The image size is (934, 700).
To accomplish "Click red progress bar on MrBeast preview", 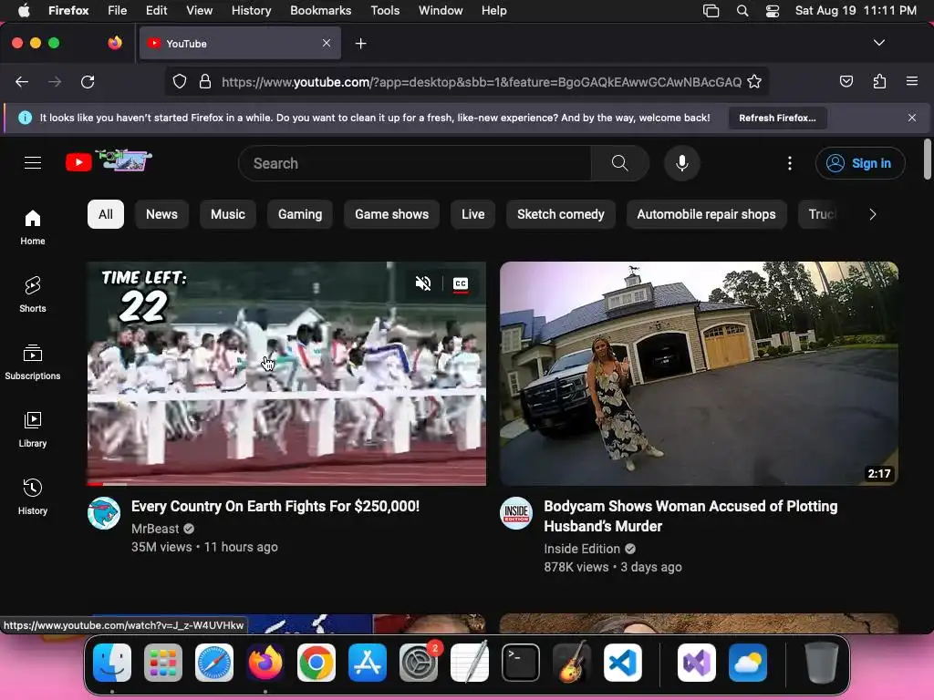I will (95, 484).
